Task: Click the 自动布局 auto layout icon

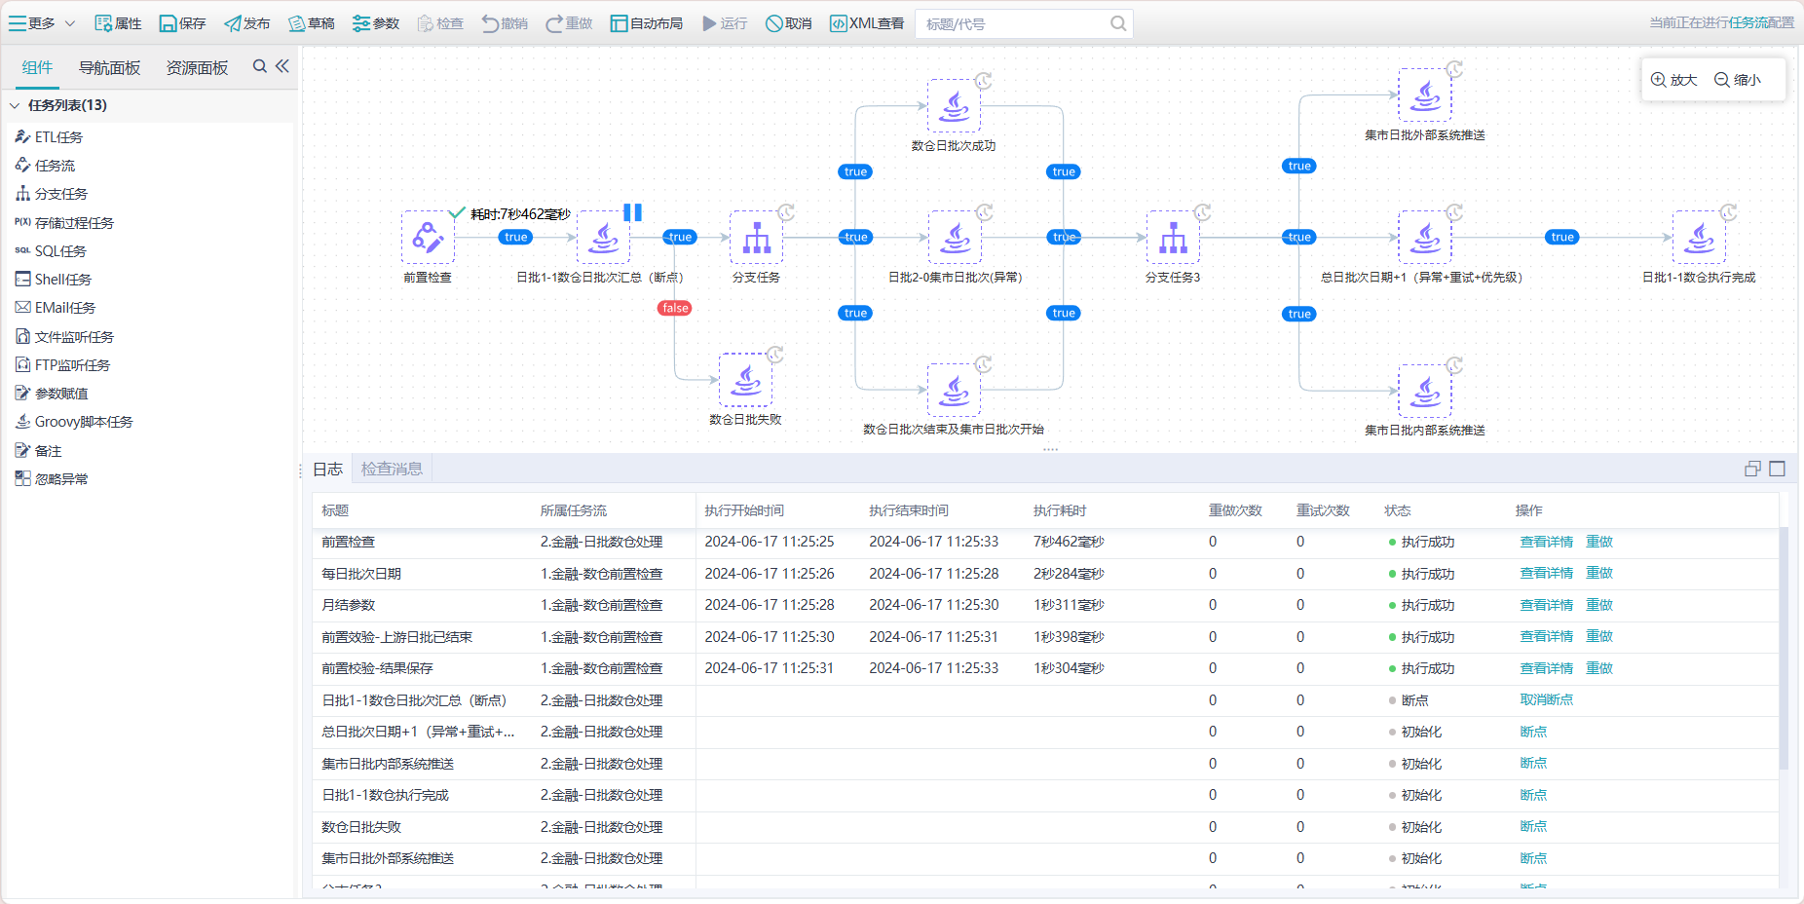Action: (620, 23)
